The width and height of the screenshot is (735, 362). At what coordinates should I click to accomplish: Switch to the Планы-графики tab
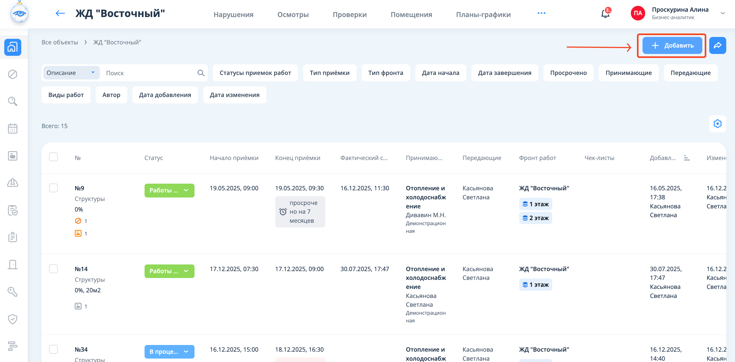pyautogui.click(x=483, y=14)
